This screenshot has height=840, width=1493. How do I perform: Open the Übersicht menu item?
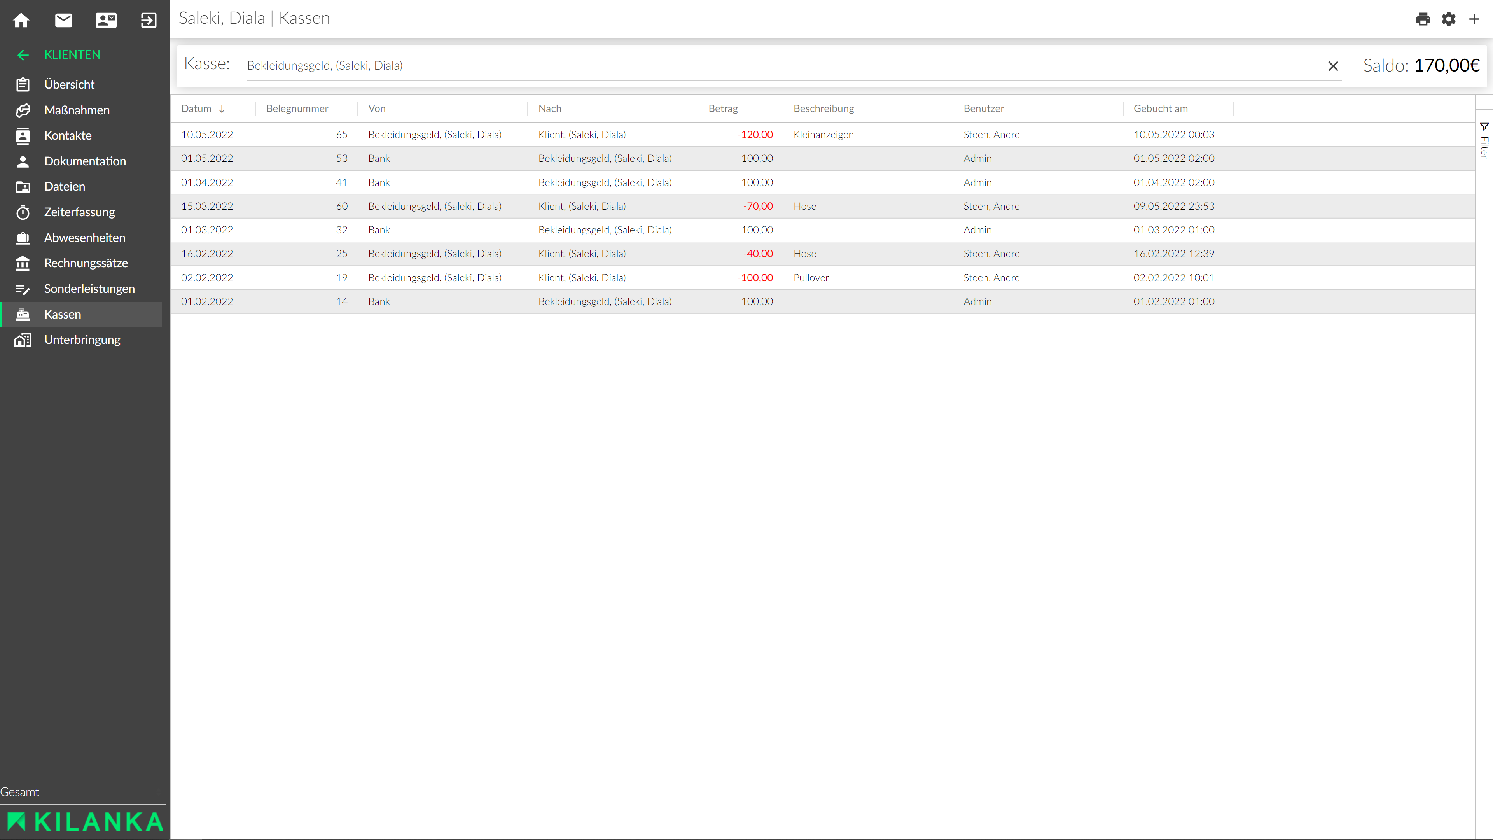click(x=70, y=85)
